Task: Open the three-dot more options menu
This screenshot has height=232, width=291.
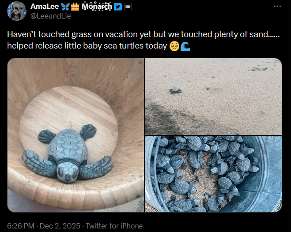Action: (x=277, y=6)
